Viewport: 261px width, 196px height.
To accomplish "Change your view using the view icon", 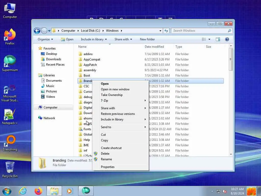I will (x=204, y=39).
